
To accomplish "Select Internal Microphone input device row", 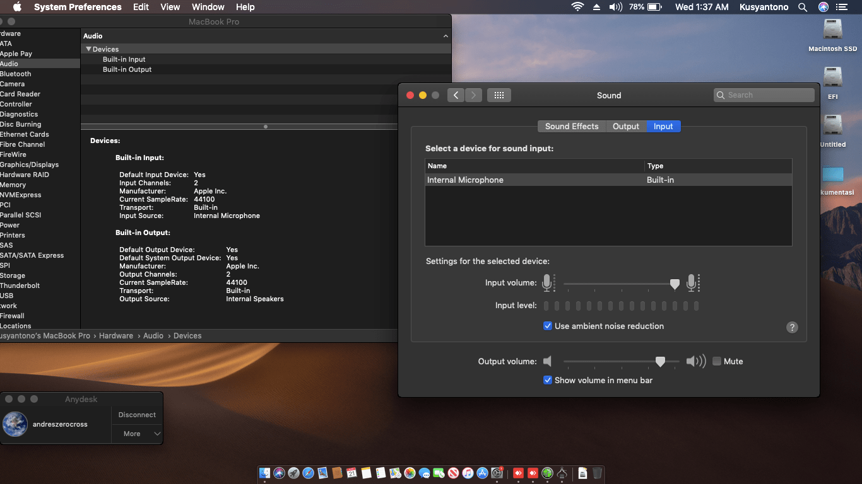I will (x=608, y=180).
